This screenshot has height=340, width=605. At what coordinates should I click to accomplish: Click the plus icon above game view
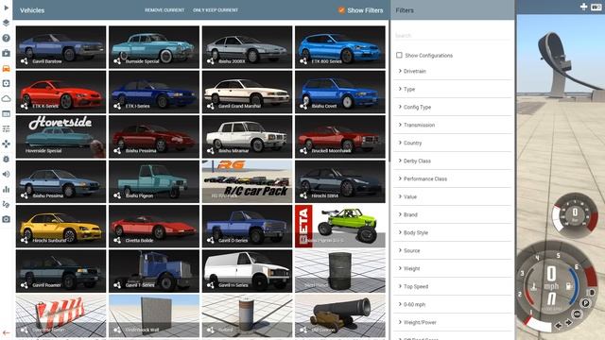point(583,7)
